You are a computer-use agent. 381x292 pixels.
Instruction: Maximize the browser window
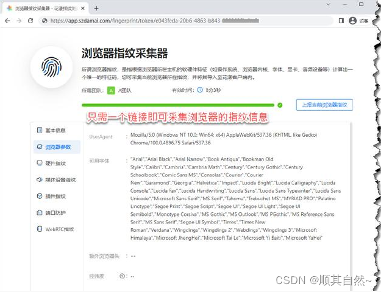point(361,4)
